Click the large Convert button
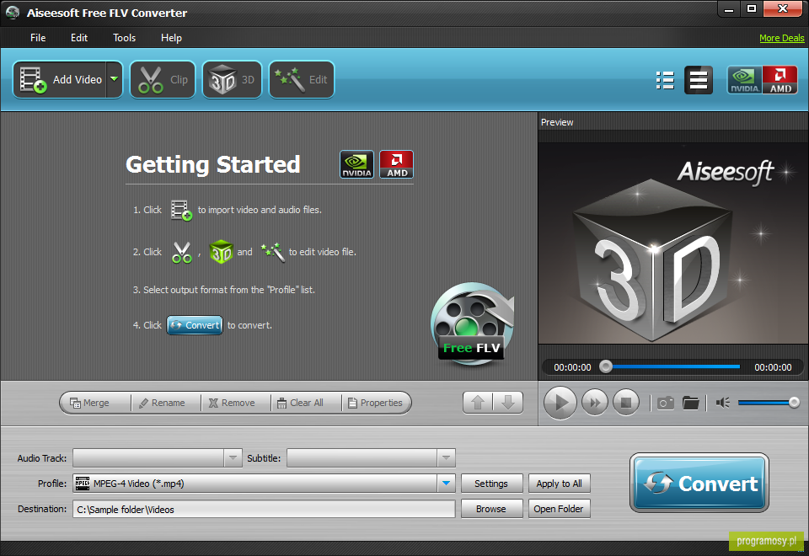 click(699, 484)
